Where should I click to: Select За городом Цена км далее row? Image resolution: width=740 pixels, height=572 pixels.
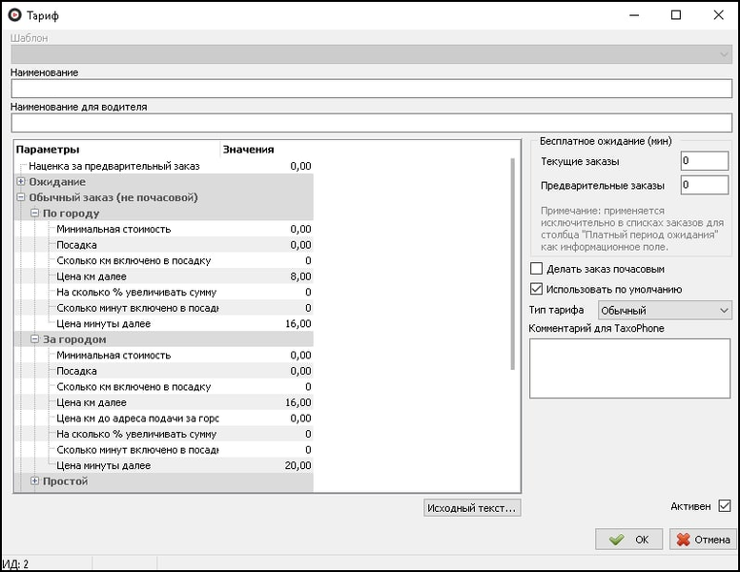[x=164, y=402]
